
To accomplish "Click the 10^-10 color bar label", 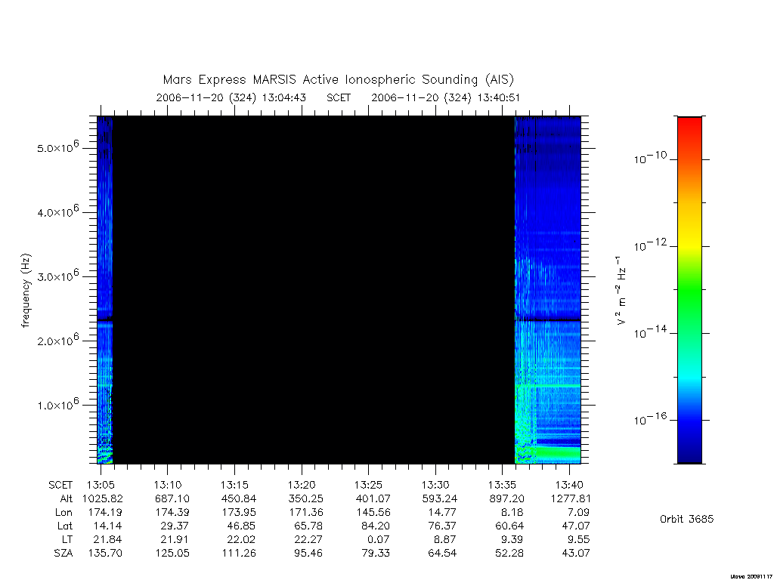I will (649, 158).
